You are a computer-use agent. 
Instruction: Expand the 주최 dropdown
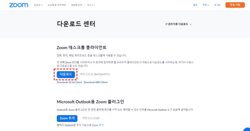coord(206,5)
